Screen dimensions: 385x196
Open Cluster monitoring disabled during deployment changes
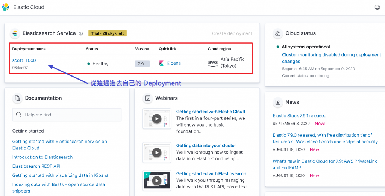(332, 58)
